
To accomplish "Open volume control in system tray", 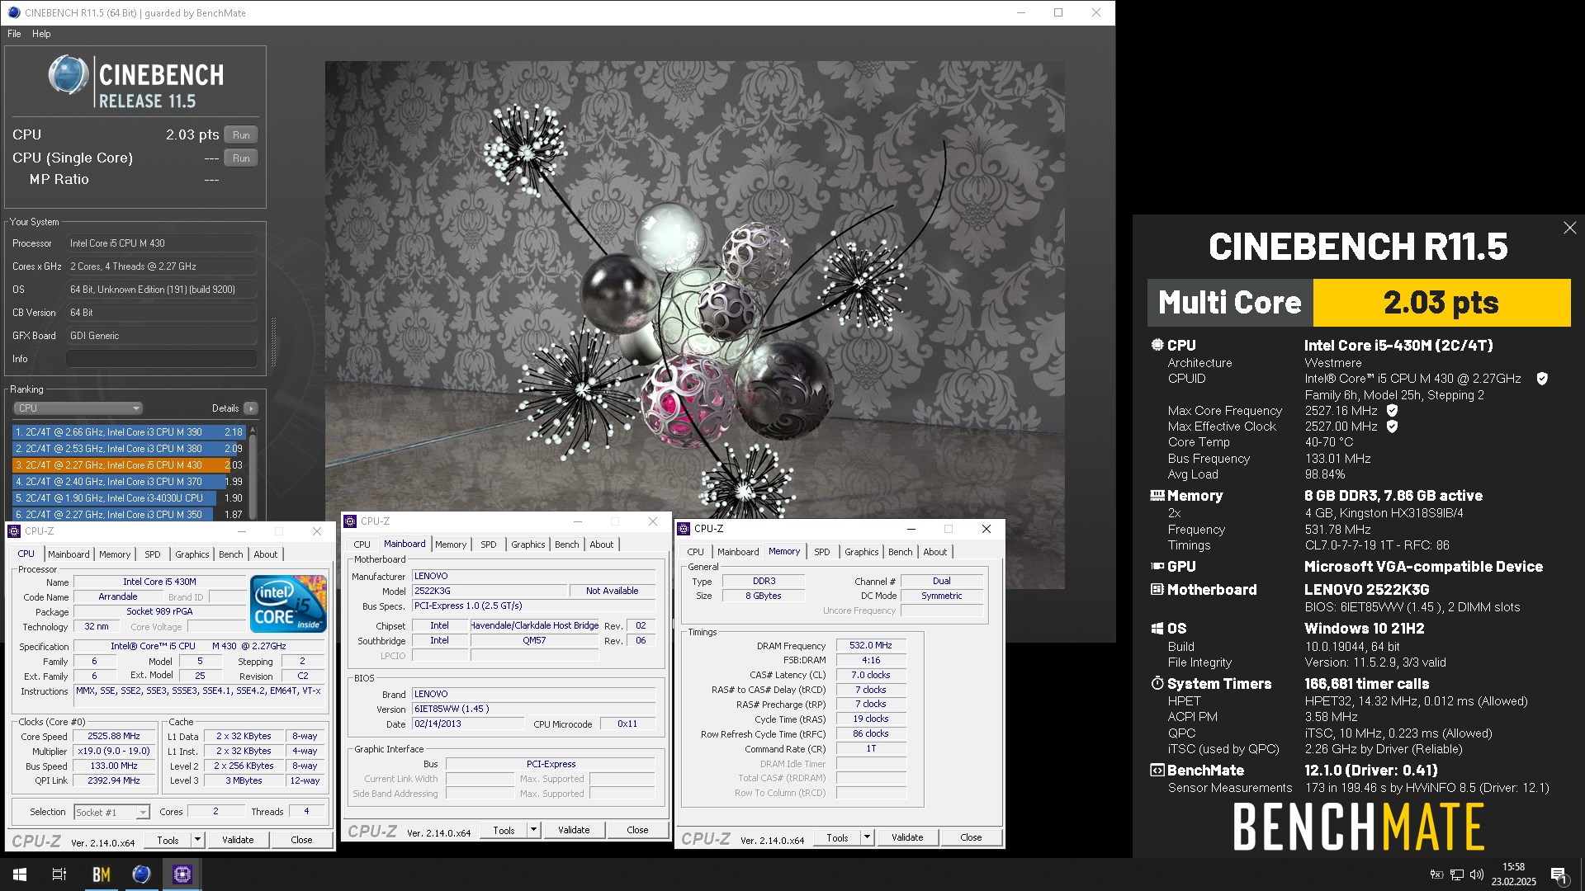I will [1477, 874].
